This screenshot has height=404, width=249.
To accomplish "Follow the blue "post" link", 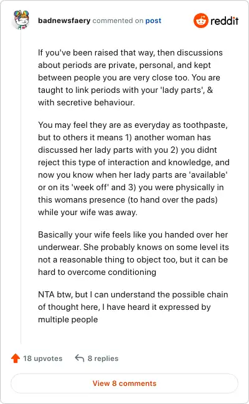I will pyautogui.click(x=153, y=21).
